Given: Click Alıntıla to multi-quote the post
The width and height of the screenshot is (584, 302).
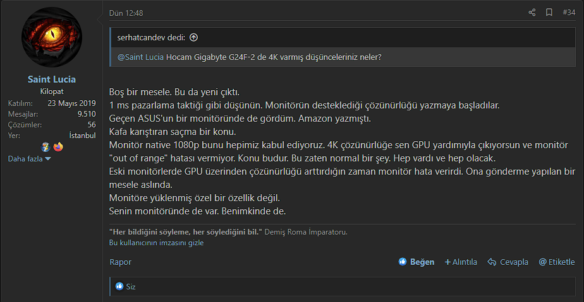Looking at the screenshot, I should point(461,262).
